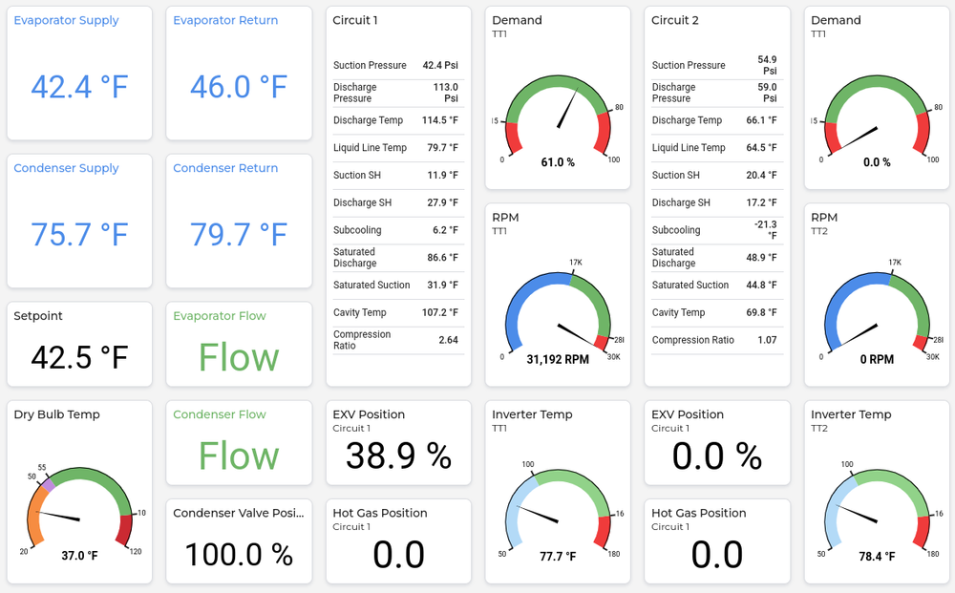Viewport: 955px width, 593px height.
Task: Select the Discharge Temp 66.1 °F value
Action: pyautogui.click(x=762, y=120)
